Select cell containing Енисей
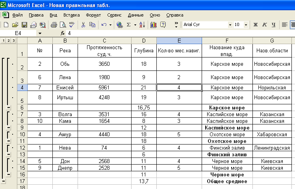Image resolution: width=295 pixels, height=189 pixels. pos(65,88)
